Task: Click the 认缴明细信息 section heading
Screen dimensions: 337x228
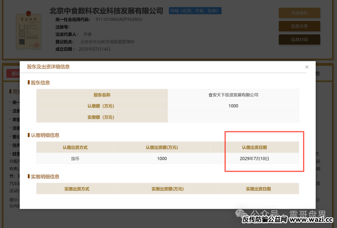Action: [x=45, y=135]
